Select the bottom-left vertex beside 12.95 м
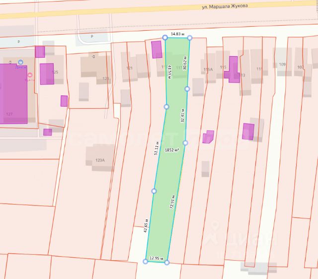Viewport: 318px width, 279px height. pyautogui.click(x=145, y=261)
